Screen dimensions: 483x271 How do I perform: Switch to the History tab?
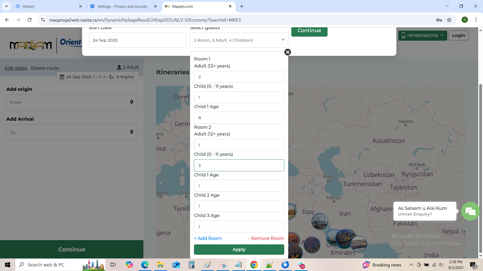[x=45, y=6]
